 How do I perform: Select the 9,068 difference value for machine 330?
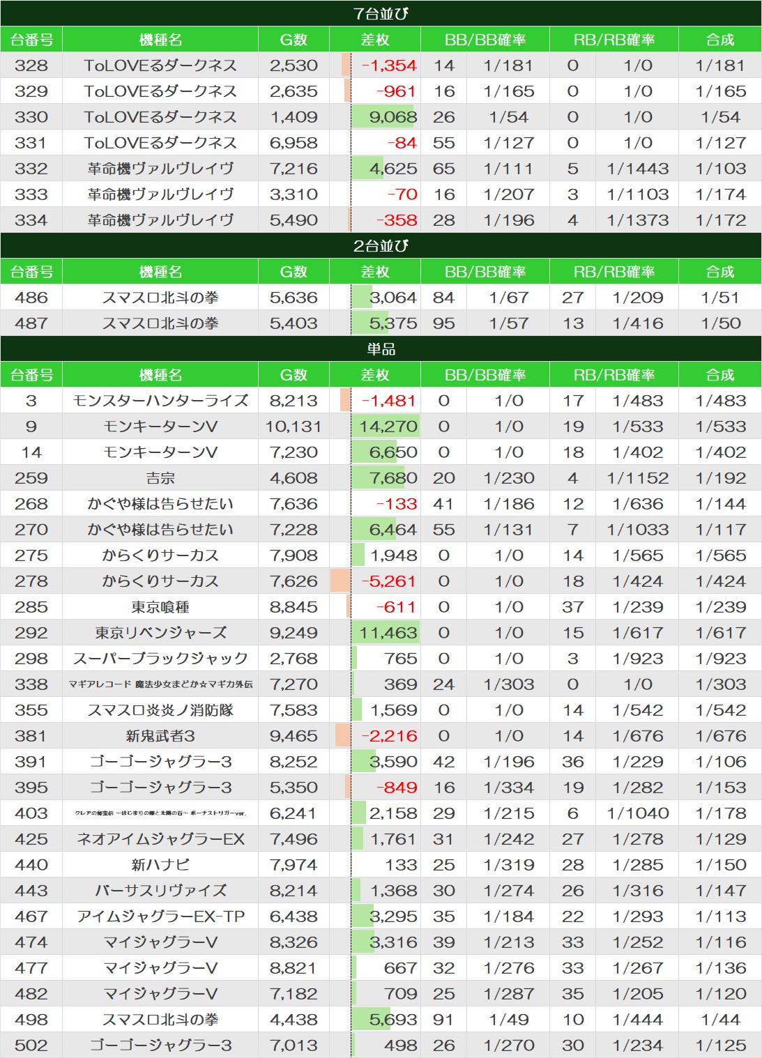(x=393, y=117)
